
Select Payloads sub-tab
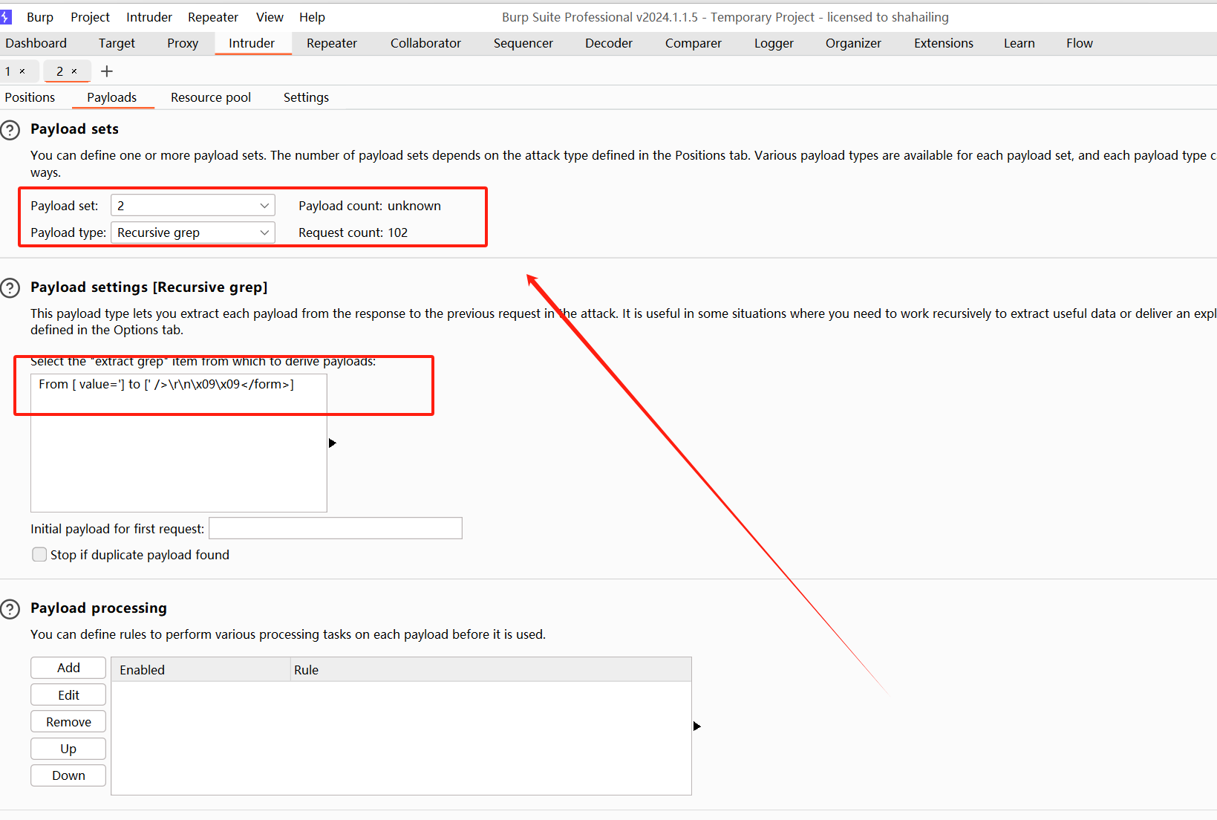(112, 97)
